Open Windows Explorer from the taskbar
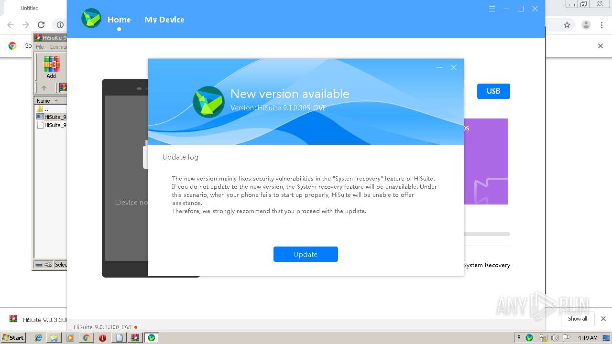The height and width of the screenshot is (344, 612). pos(54,338)
